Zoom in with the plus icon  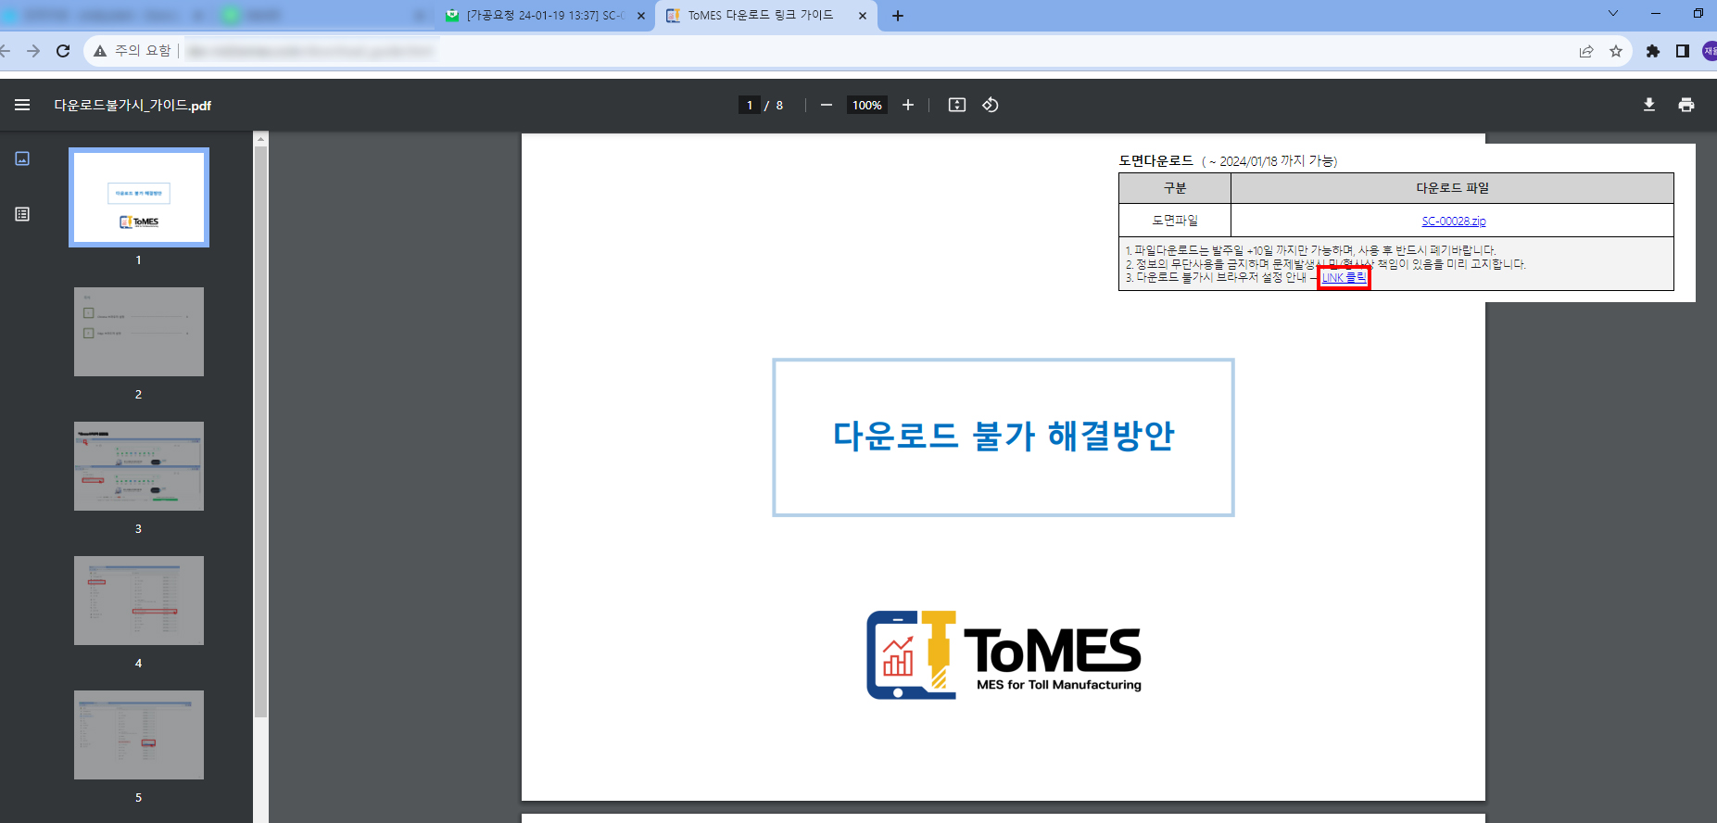click(908, 105)
